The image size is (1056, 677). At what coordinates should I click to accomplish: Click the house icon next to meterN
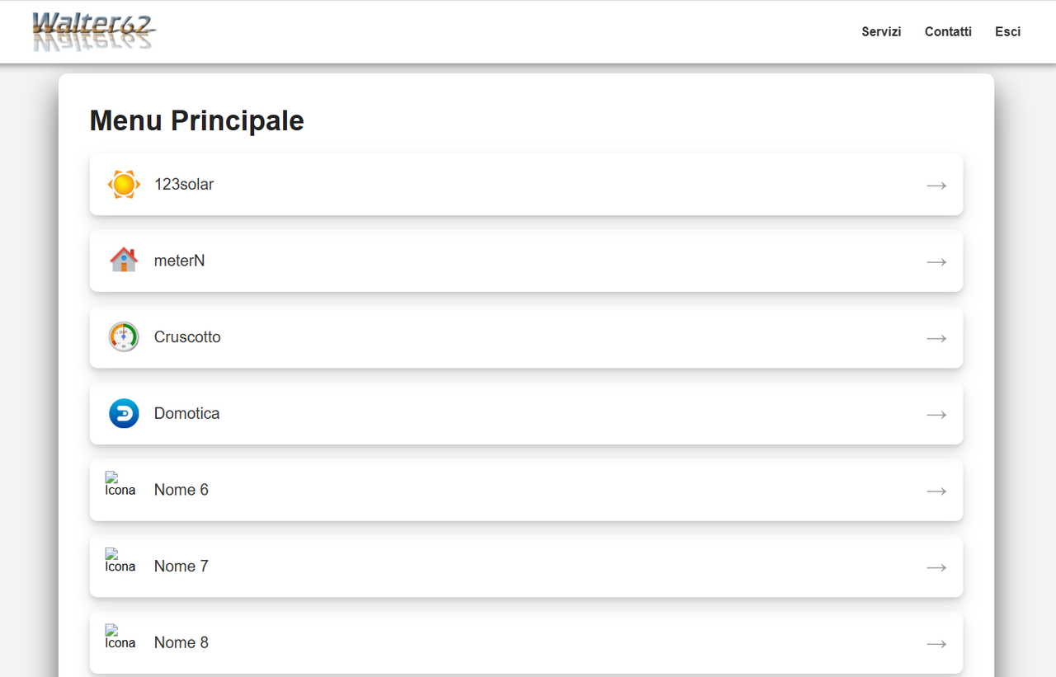point(124,260)
